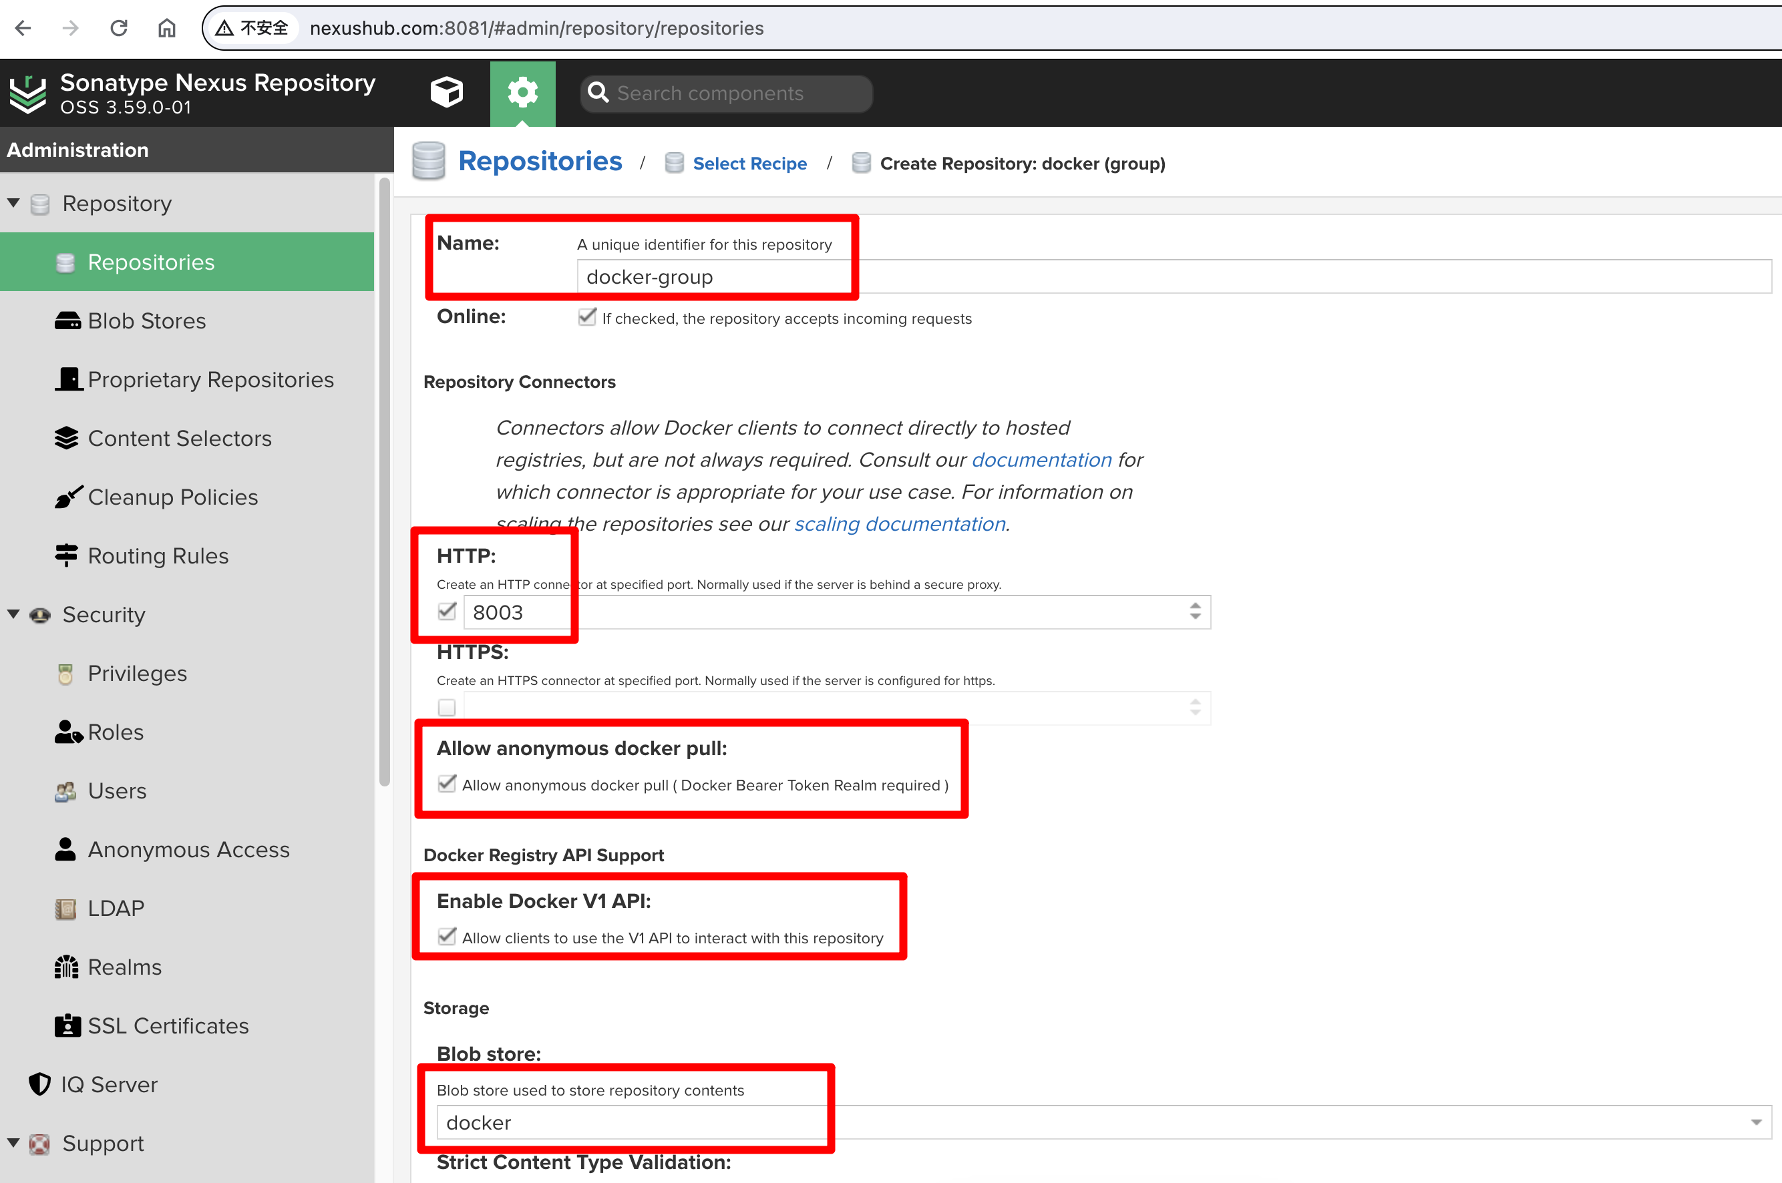The width and height of the screenshot is (1782, 1183).
Task: Click Repositories breadcrumb link
Action: tap(540, 162)
